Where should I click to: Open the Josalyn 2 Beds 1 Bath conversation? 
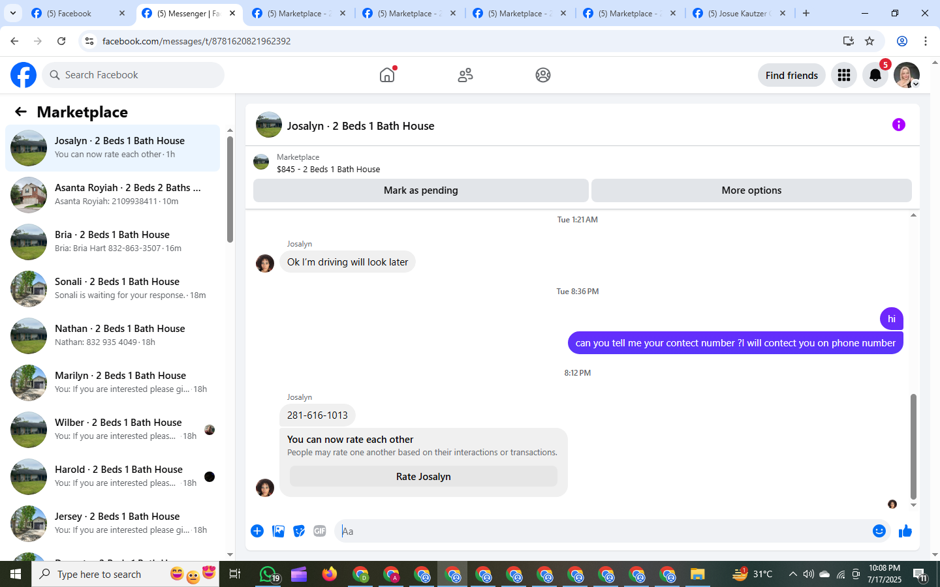pos(112,148)
